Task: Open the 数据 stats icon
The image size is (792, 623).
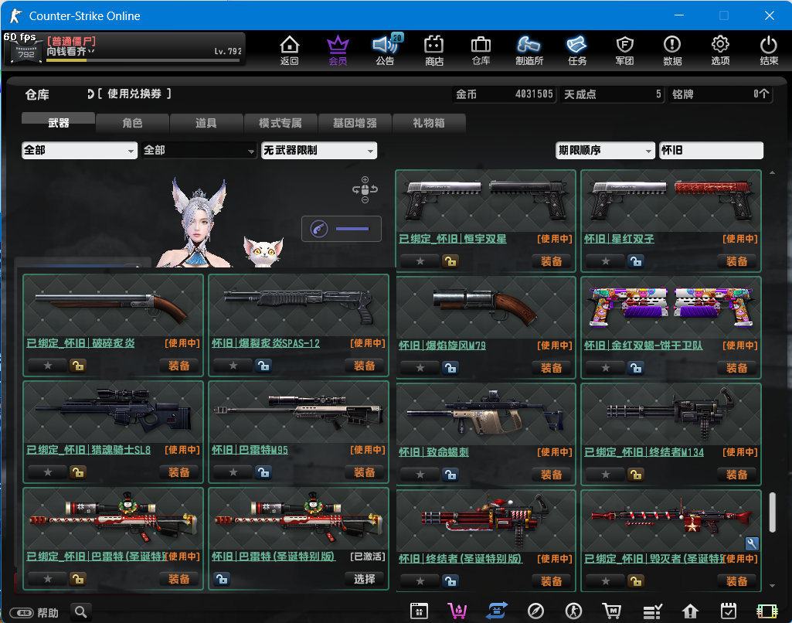Action: (x=672, y=50)
